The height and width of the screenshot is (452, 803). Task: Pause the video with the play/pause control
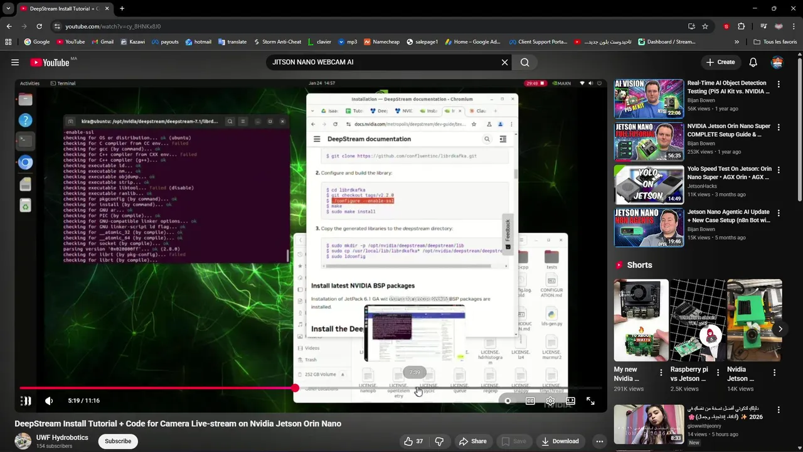tap(26, 401)
